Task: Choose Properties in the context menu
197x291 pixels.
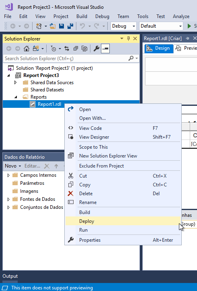Action: point(123,240)
